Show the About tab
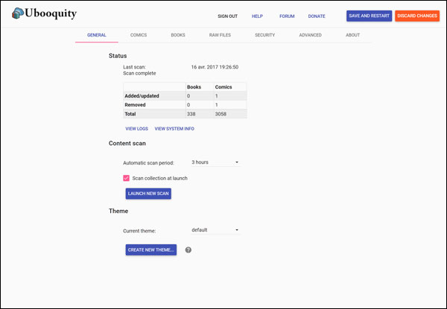The width and height of the screenshot is (447, 309). pos(352,35)
